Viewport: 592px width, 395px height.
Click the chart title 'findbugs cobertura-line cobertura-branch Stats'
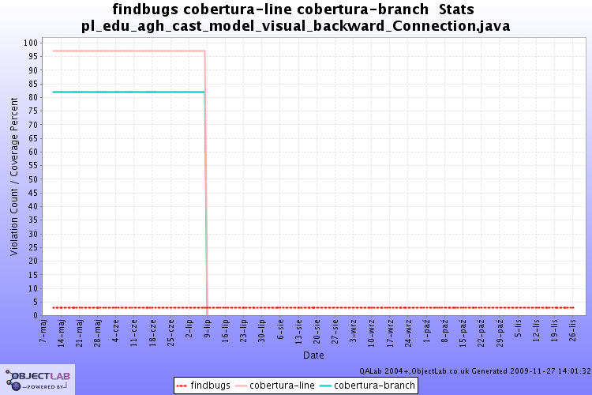tap(294, 9)
